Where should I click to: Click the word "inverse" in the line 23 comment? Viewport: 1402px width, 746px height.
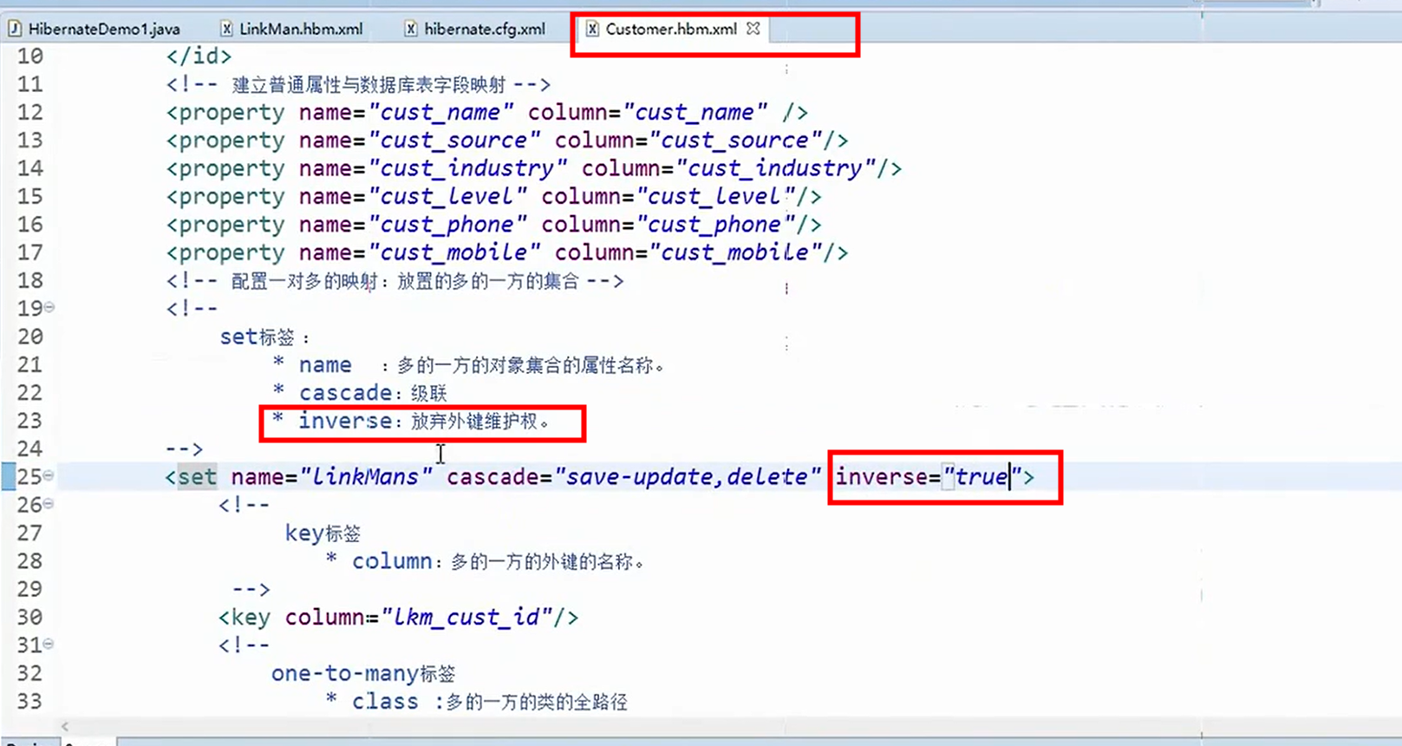[345, 421]
